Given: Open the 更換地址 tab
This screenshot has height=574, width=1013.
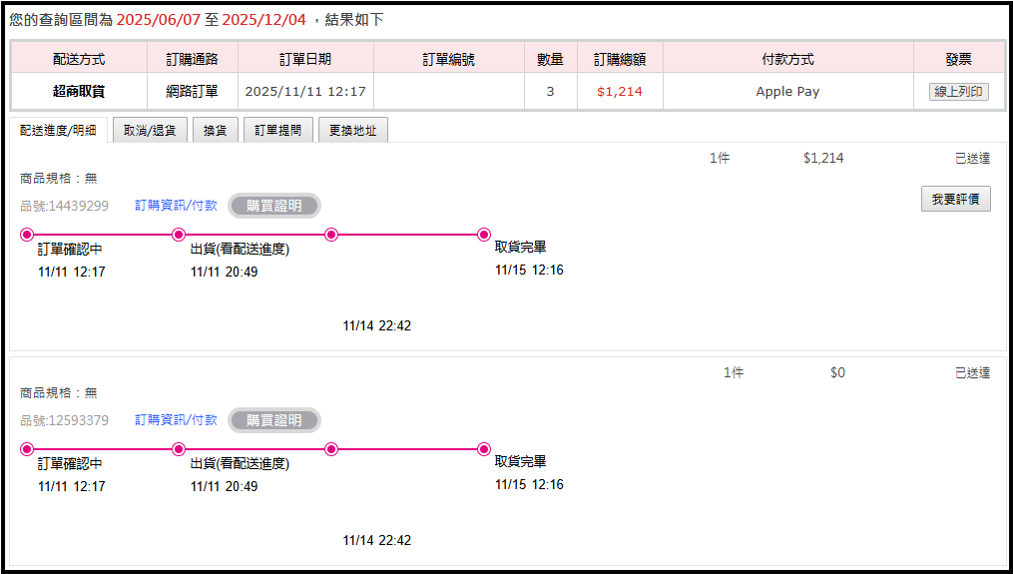Looking at the screenshot, I should (x=353, y=131).
